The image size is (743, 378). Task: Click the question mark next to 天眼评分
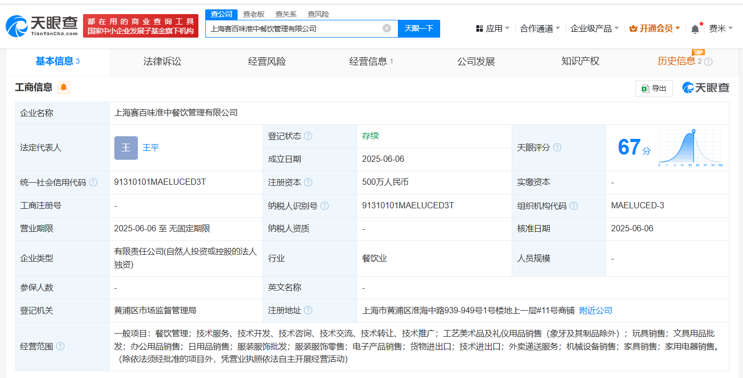[x=557, y=147]
